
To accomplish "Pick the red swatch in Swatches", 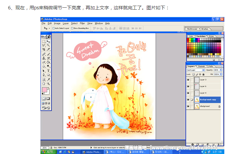I will point(188,39).
